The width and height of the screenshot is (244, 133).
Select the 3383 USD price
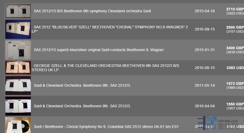point(235,68)
